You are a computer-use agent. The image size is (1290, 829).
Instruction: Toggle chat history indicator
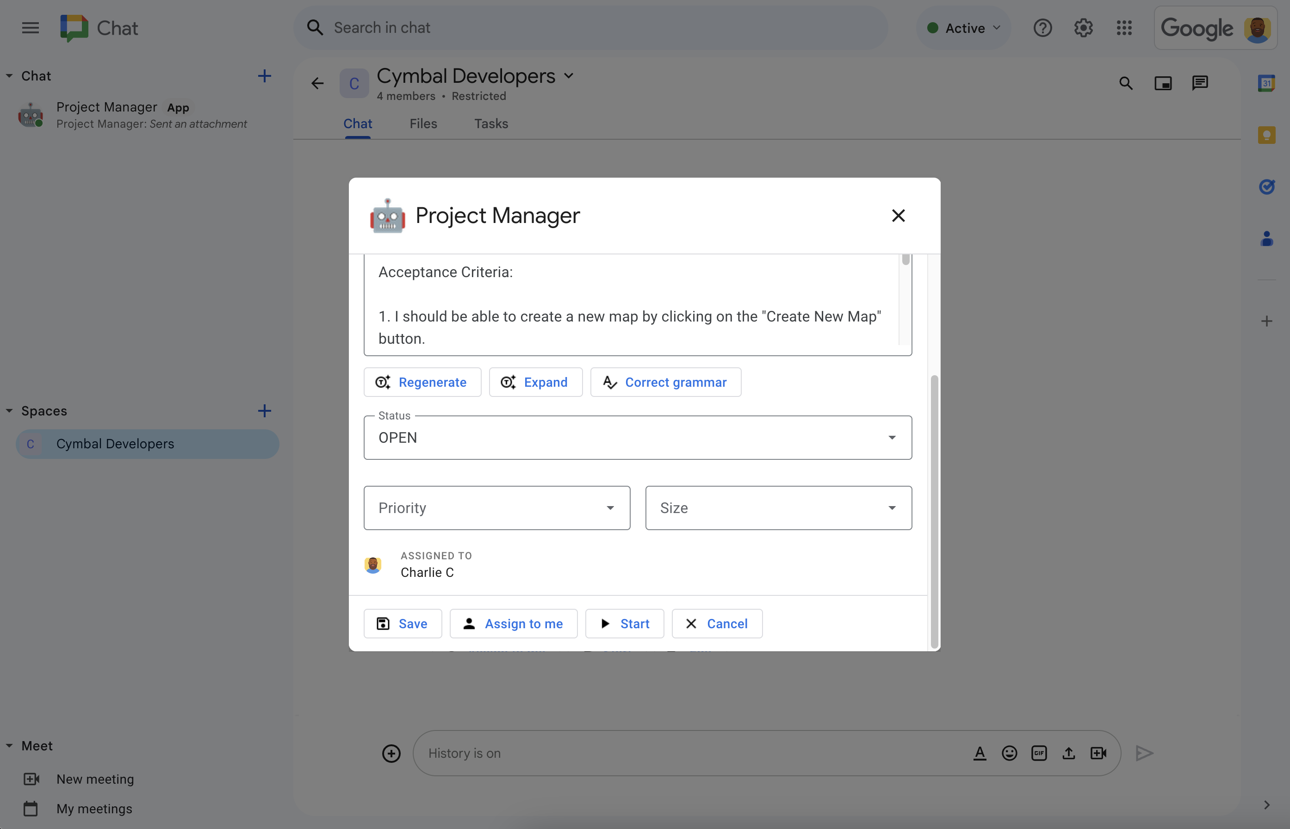point(464,753)
